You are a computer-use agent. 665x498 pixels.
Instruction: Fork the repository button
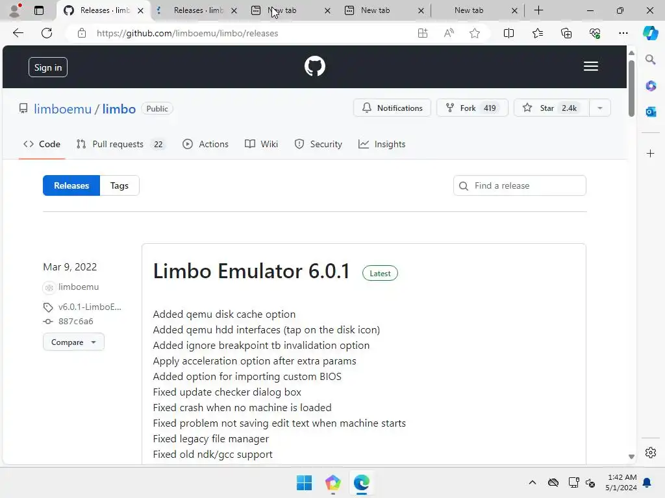tap(472, 108)
